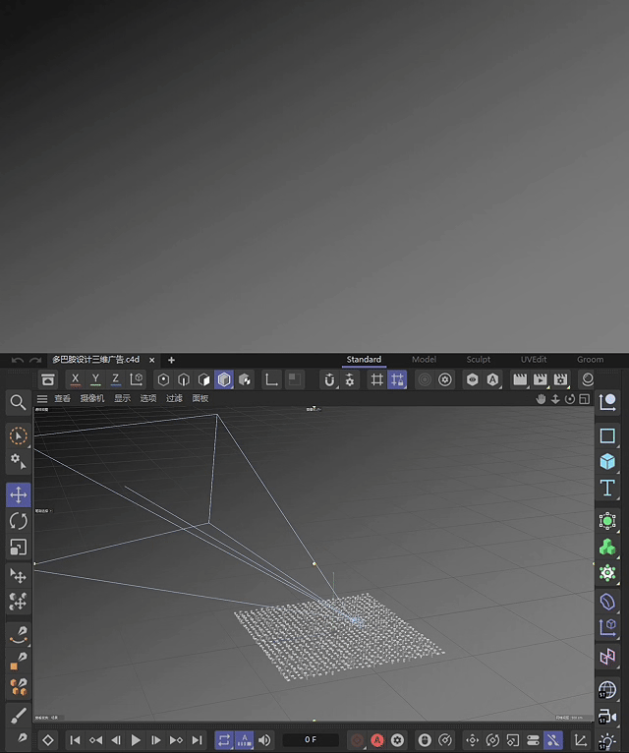Add a new document tab with plus
The height and width of the screenshot is (753, 629).
point(171,360)
